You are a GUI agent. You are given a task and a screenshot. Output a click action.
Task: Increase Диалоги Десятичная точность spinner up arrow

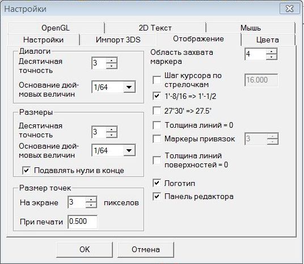pyautogui.click(x=112, y=60)
